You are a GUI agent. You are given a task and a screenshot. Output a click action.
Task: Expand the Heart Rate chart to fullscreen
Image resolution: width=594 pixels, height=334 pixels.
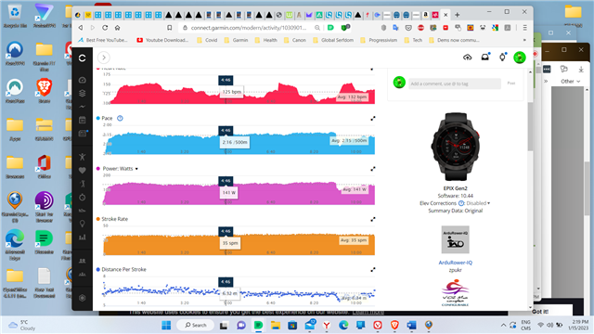tap(372, 69)
